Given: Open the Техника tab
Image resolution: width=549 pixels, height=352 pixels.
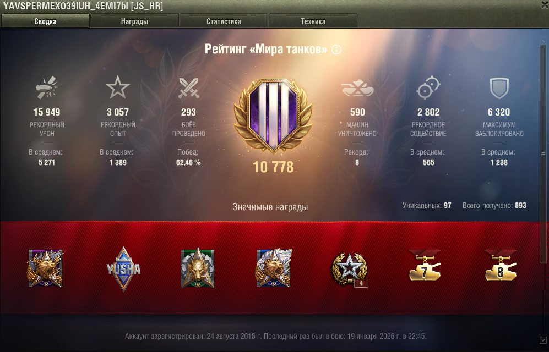Looking at the screenshot, I should pos(313,21).
